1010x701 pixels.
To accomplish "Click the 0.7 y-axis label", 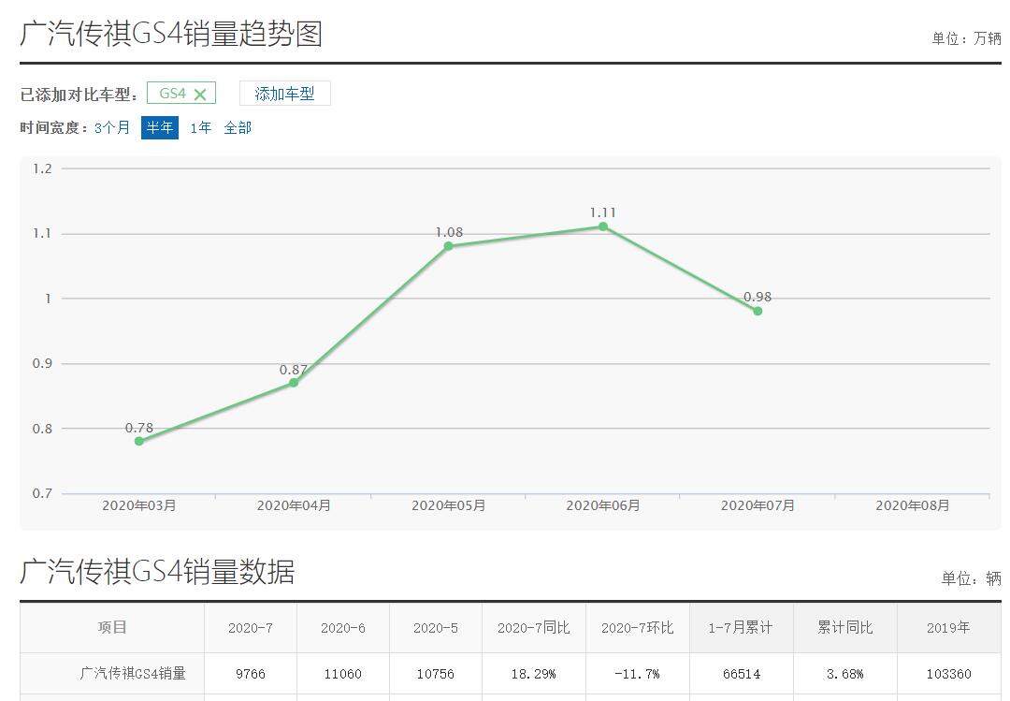I will click(42, 493).
